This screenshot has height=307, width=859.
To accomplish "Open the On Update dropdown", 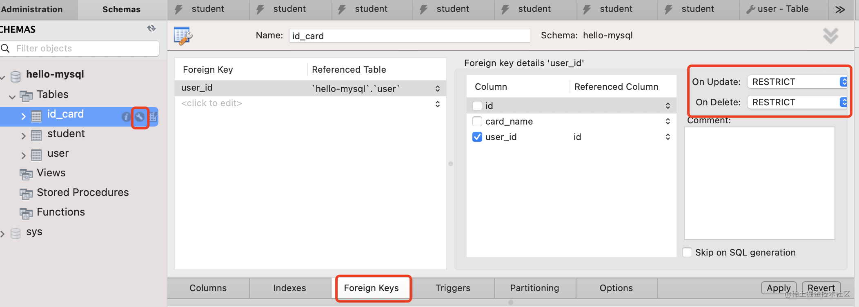I will pyautogui.click(x=797, y=82).
